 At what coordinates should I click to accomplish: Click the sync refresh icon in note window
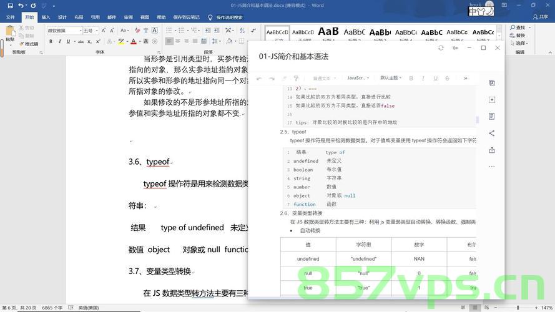tap(441, 48)
